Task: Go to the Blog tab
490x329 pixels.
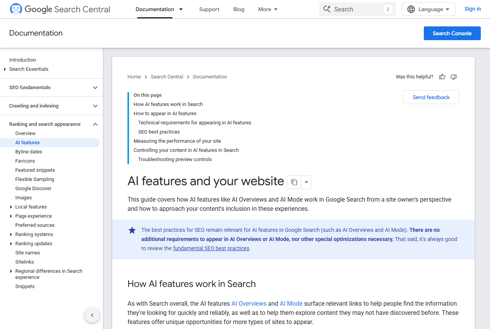Action: point(239,9)
